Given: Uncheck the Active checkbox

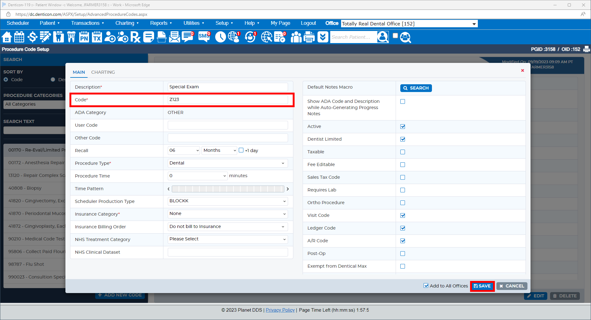Looking at the screenshot, I should tap(402, 126).
